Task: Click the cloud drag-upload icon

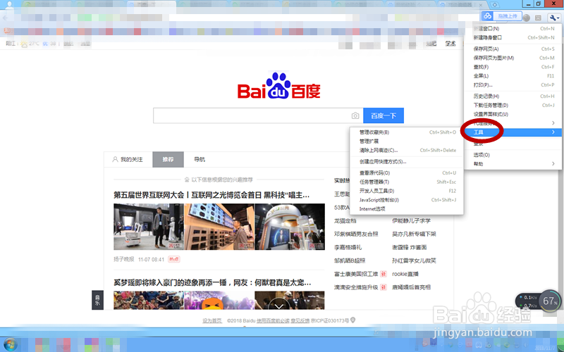Action: (487, 16)
